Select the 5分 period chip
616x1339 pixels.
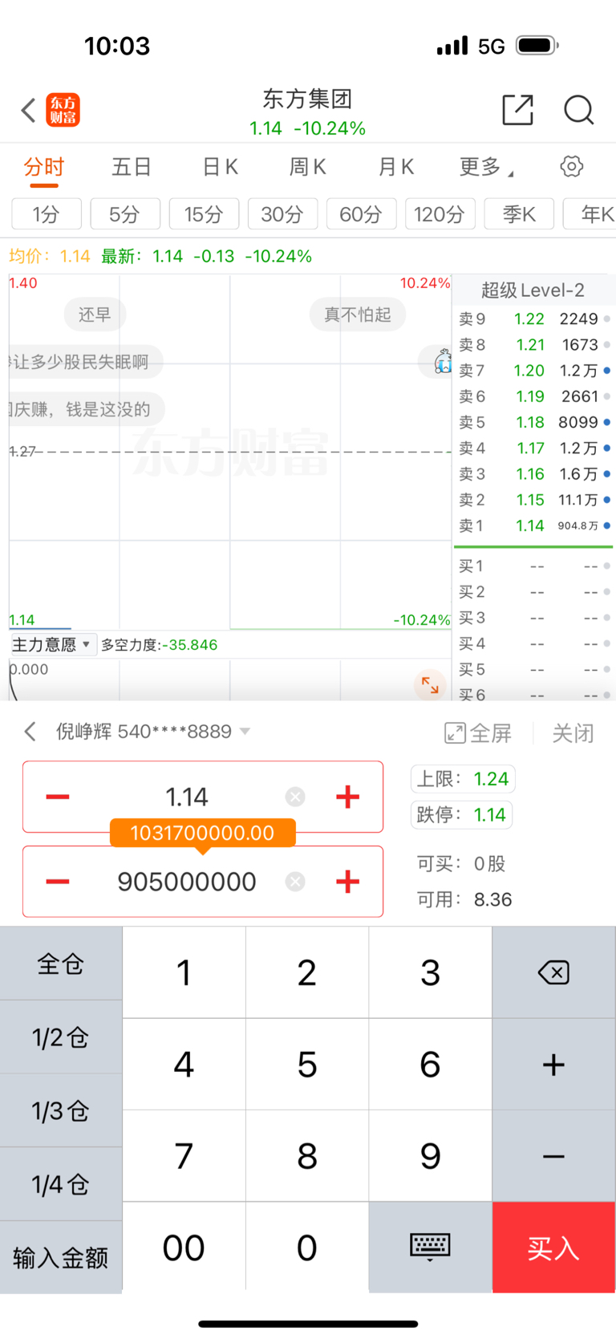pyautogui.click(x=125, y=214)
